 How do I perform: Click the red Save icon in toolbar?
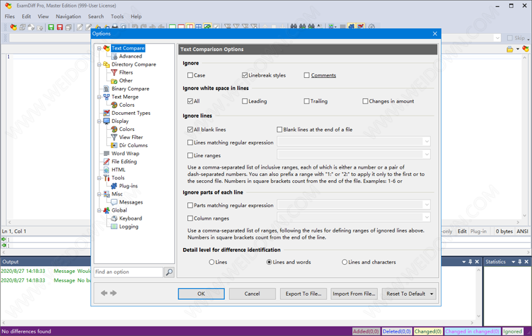pyautogui.click(x=60, y=27)
